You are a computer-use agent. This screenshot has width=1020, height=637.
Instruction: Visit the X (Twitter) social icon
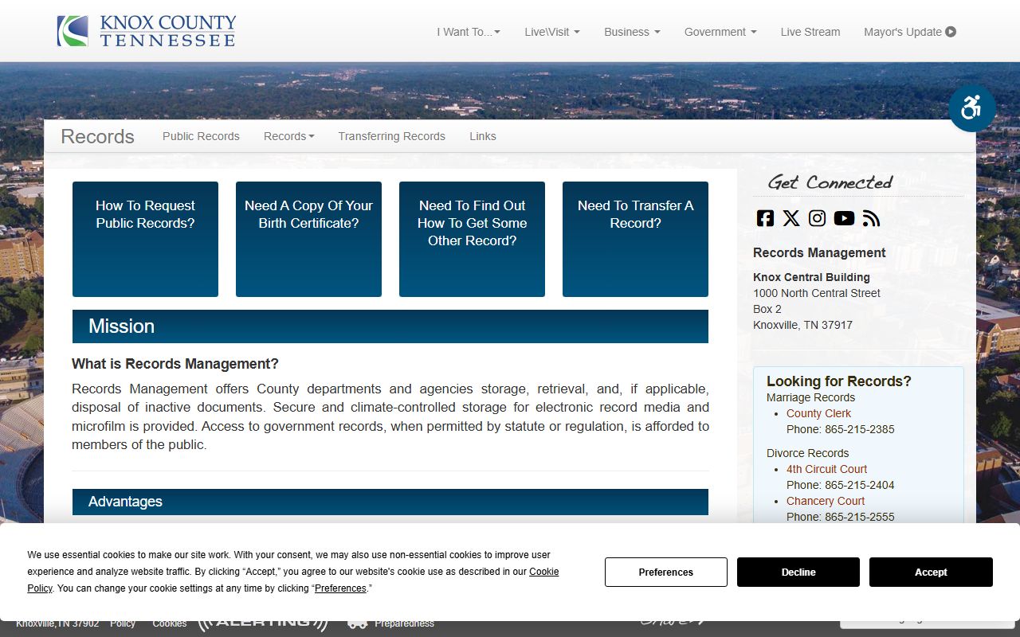point(791,218)
